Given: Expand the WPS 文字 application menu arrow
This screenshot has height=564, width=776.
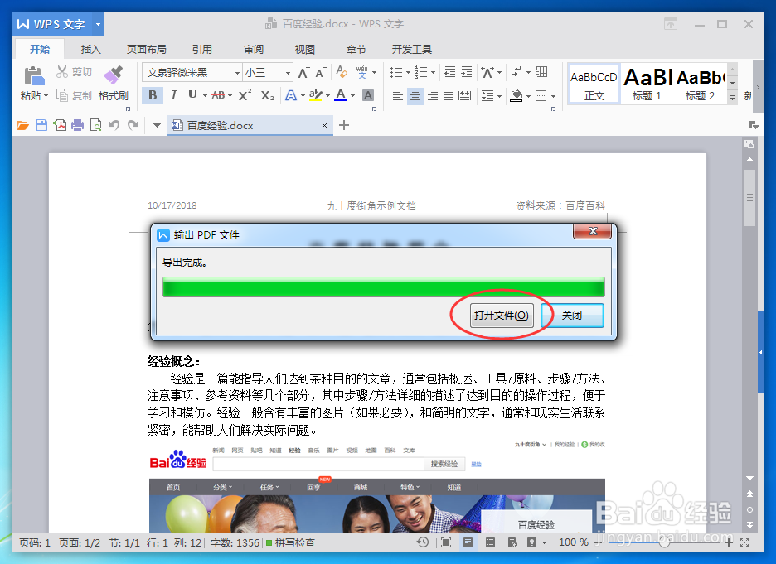Looking at the screenshot, I should click(x=98, y=24).
